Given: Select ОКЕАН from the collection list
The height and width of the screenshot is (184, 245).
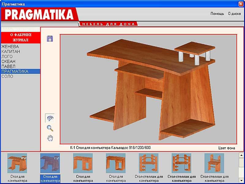Looking at the screenshot, I should click(x=8, y=61).
